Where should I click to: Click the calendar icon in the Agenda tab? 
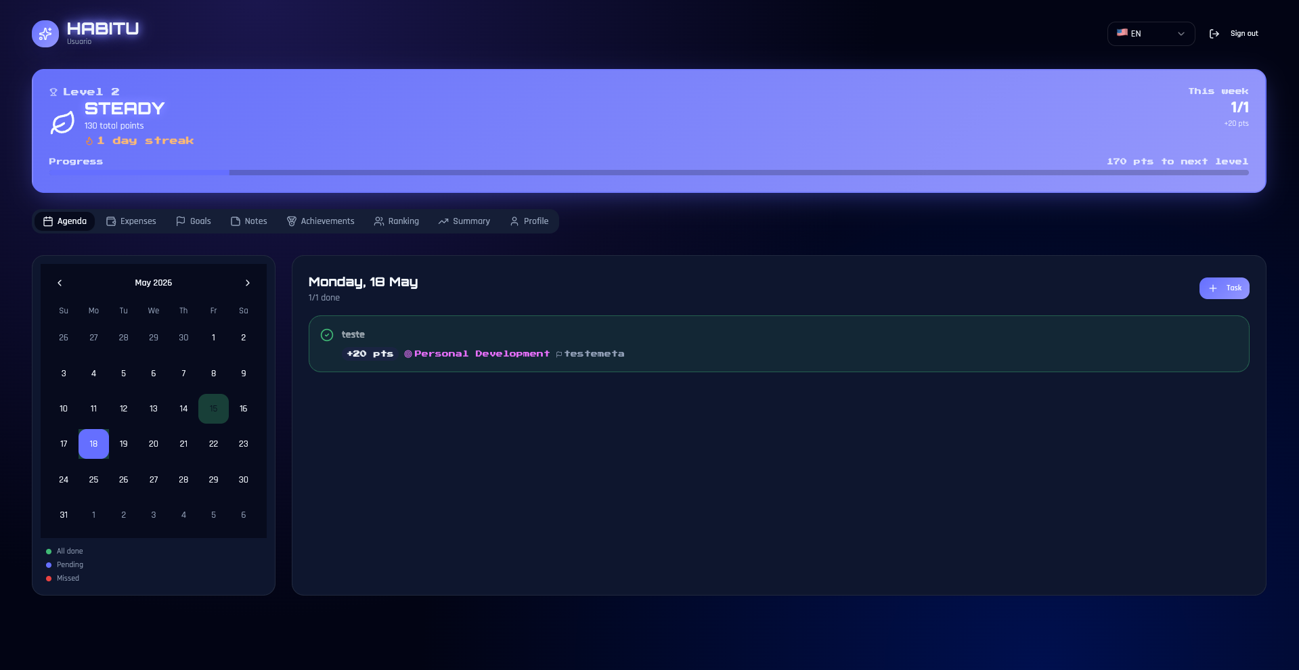tap(48, 221)
